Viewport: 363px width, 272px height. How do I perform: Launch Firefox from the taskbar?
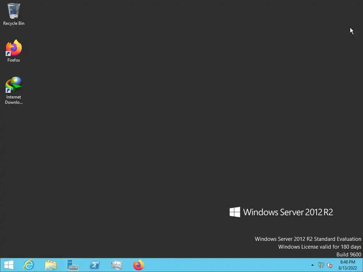coord(139,265)
